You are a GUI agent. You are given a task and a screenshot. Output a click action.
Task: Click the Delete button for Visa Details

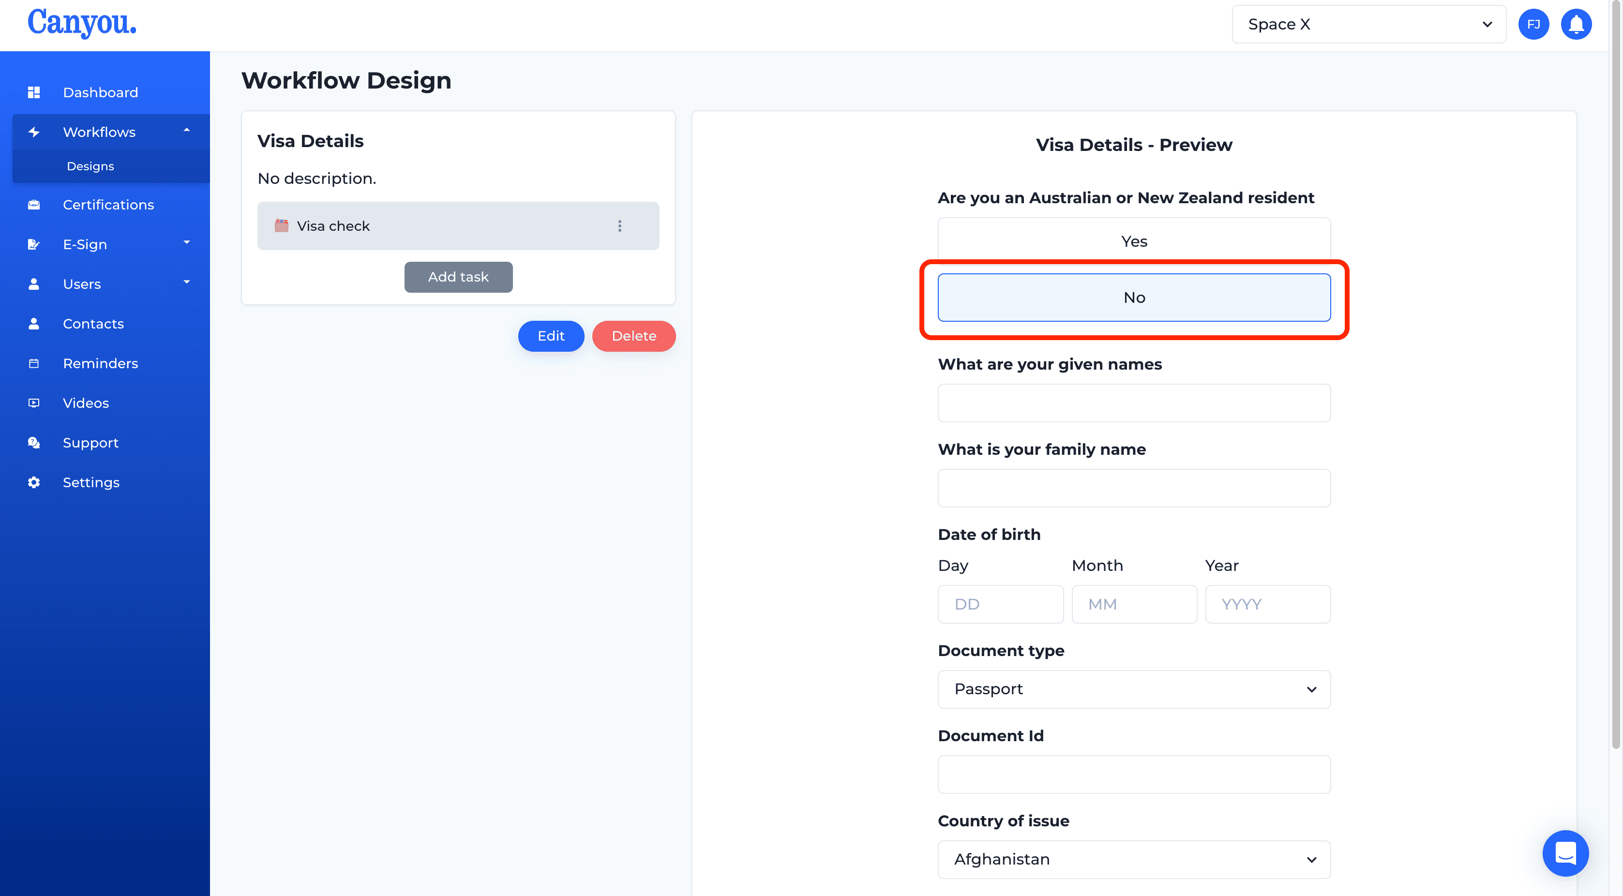[633, 335]
